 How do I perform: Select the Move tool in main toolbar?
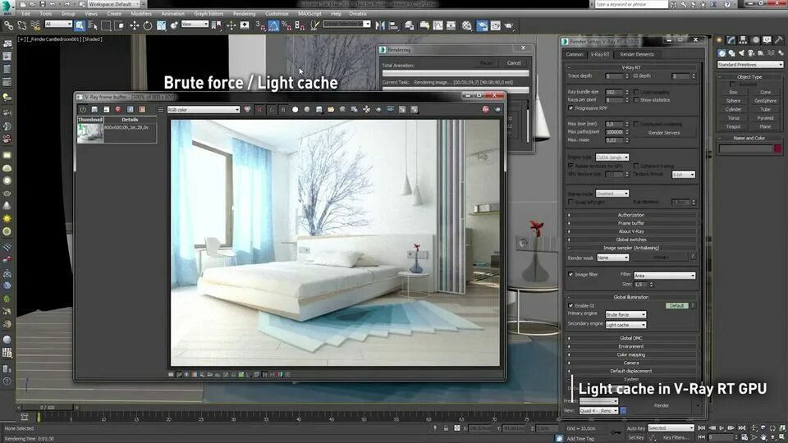134,25
